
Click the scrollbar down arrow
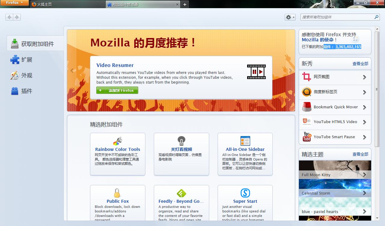pos(377,218)
